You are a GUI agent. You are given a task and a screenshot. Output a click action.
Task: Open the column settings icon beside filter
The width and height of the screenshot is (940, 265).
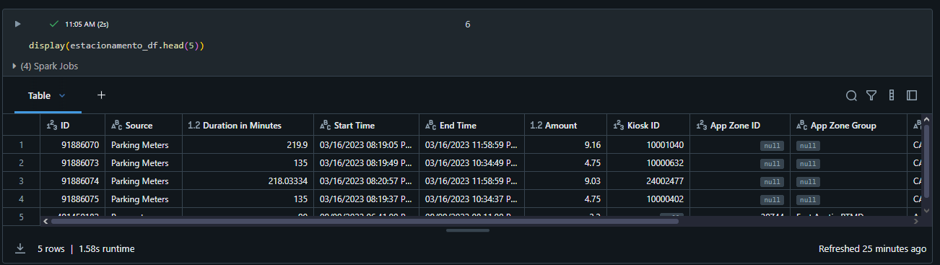[892, 95]
